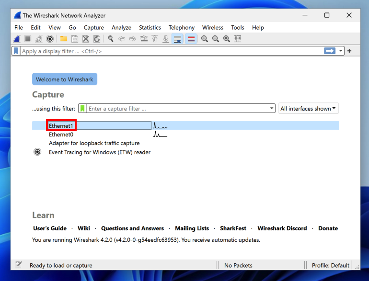369x281 pixels.
Task: Reset text to normal size icon
Action: pyautogui.click(x=227, y=39)
